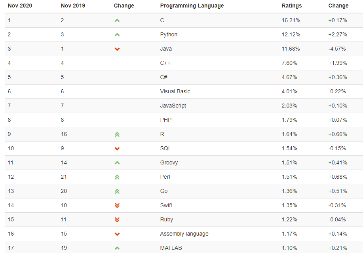Click the double green arrow in Perl row
Screen dimensions: 363x253
(x=117, y=177)
